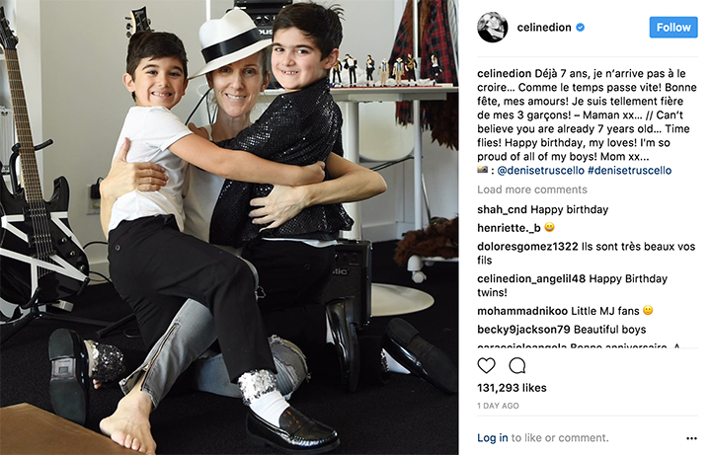The image size is (711, 455).
Task: Open commenter becky9jackson79 profile
Action: [523, 330]
